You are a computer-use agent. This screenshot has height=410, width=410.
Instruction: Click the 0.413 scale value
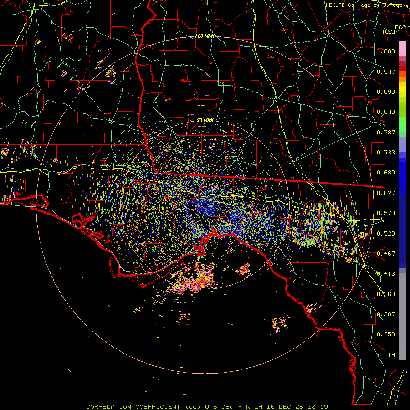coord(386,274)
